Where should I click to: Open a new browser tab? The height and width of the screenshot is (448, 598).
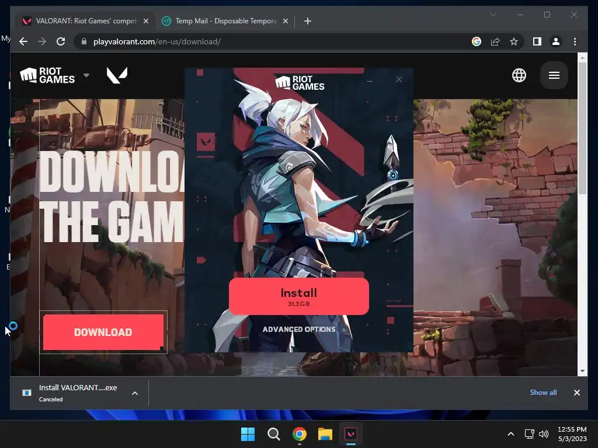(307, 21)
